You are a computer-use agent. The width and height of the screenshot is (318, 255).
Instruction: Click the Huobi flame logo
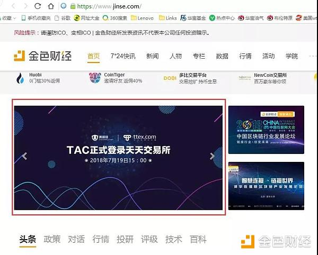[x=20, y=78]
